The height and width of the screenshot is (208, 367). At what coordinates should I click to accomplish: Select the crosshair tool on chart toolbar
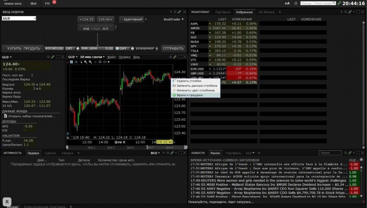(x=95, y=62)
